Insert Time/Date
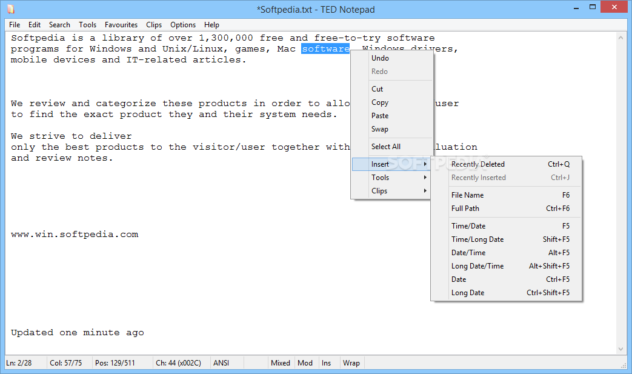 click(506, 226)
